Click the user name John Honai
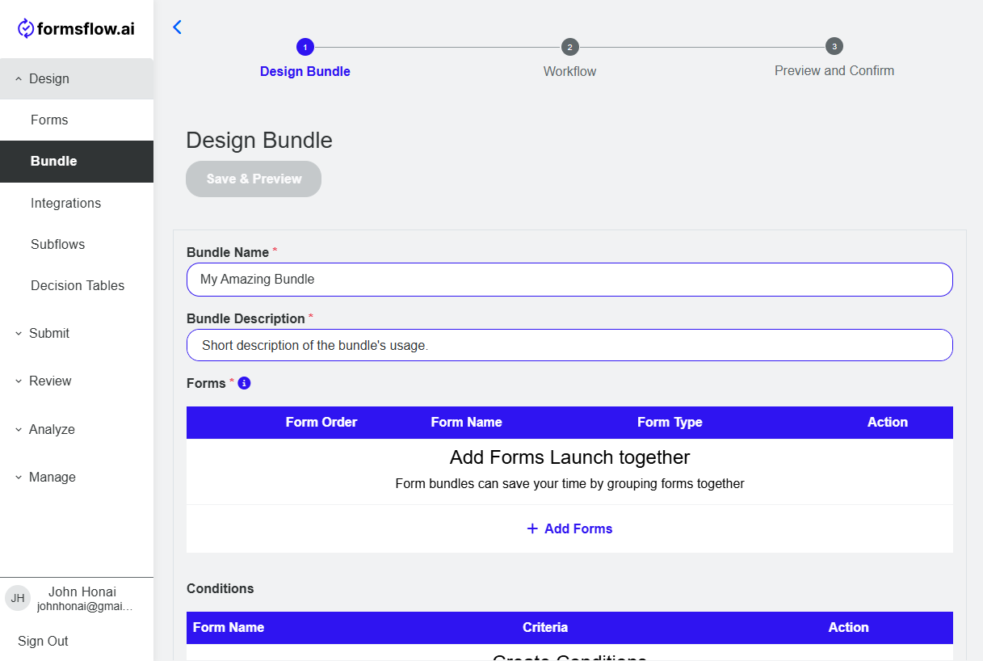Image resolution: width=983 pixels, height=661 pixels. pyautogui.click(x=82, y=592)
